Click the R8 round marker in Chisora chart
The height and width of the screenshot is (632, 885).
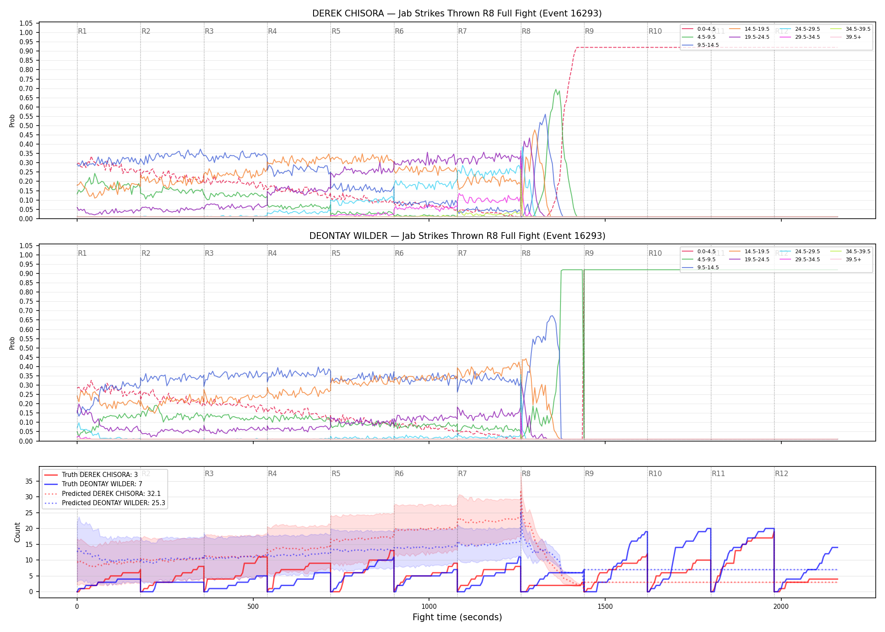[526, 31]
